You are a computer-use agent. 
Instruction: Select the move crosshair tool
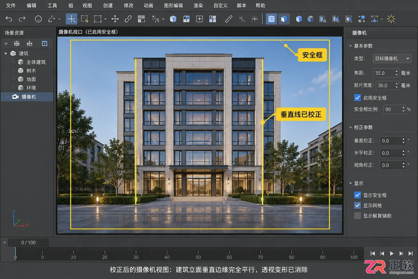tap(71, 19)
